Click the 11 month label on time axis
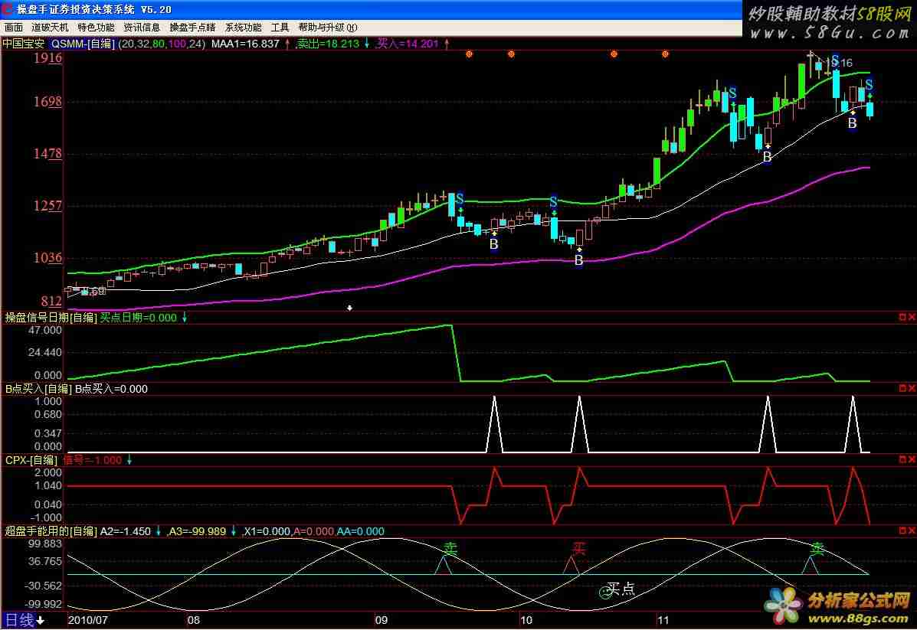Screen dimensions: 917x630 point(663,620)
